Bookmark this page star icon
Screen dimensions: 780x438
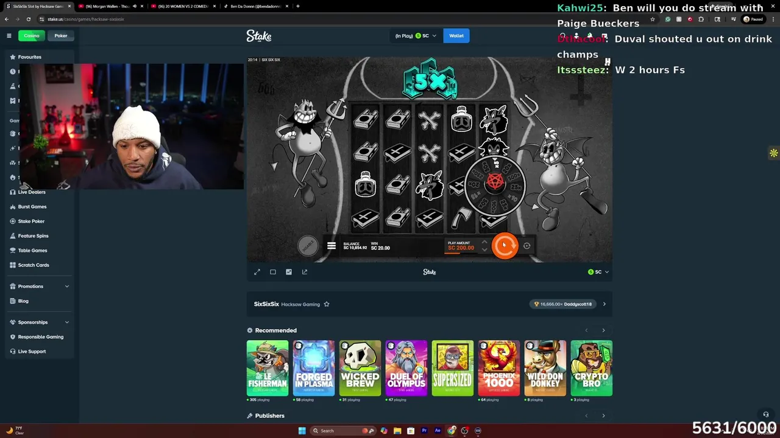[653, 19]
